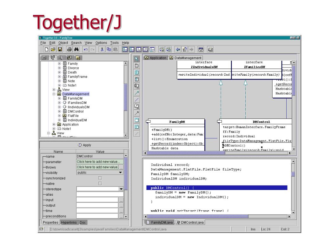This screenshot has height=244, width=325.
Task: Click the Copy toolbar icon
Action: coord(109,49)
